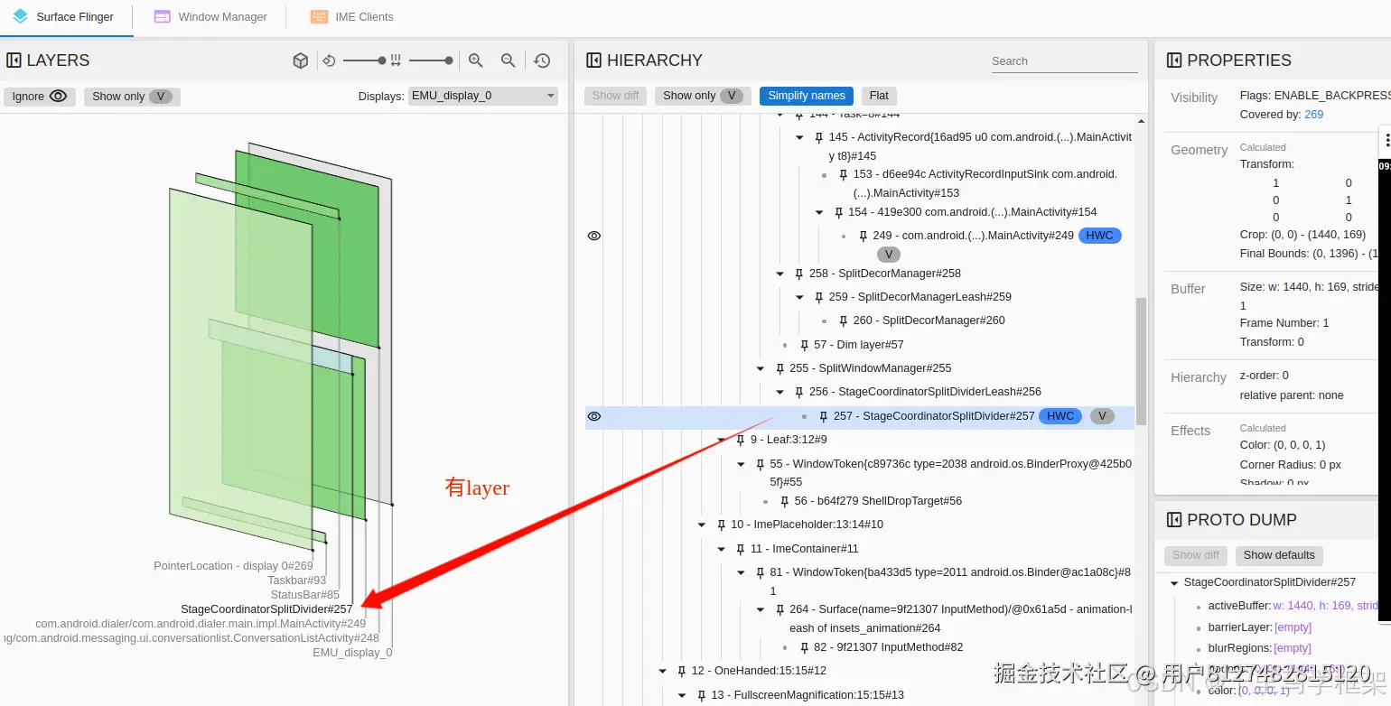Collapse the PROTO DUMP panel icon
1391x706 pixels.
tap(1173, 520)
